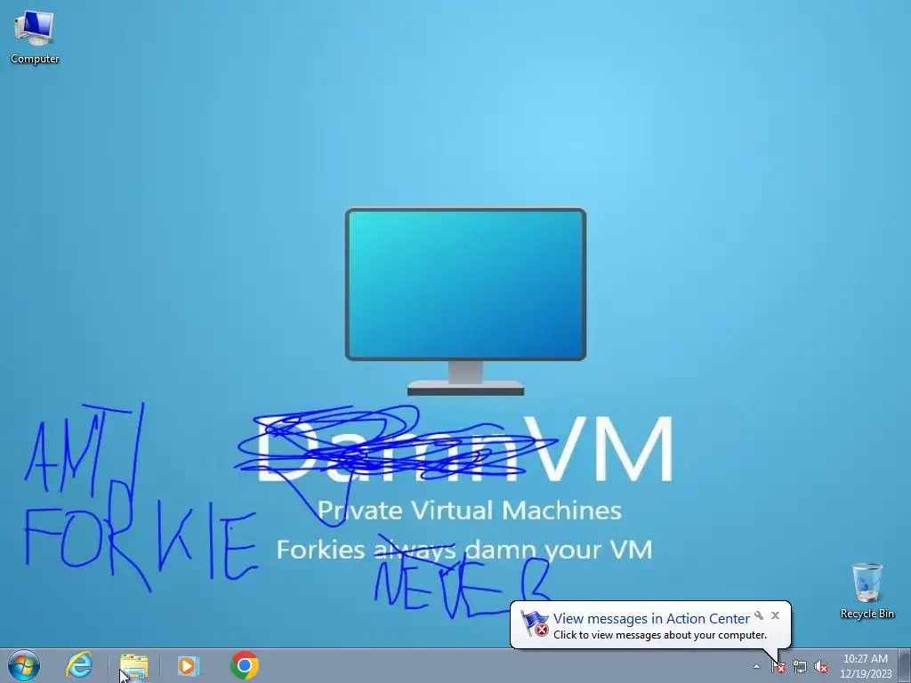Launch Google Chrome from the taskbar
The image size is (911, 683).
245,665
